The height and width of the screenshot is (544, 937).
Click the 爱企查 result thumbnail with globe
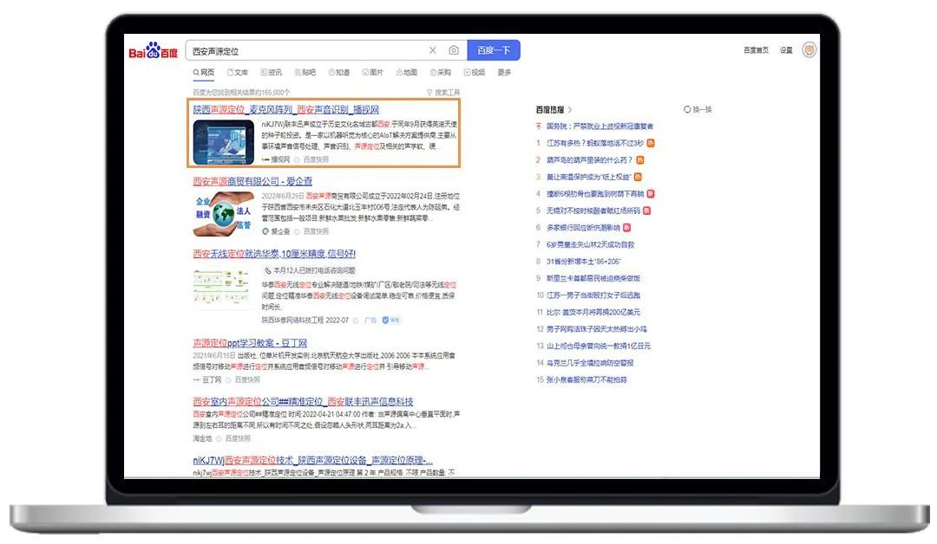[224, 213]
